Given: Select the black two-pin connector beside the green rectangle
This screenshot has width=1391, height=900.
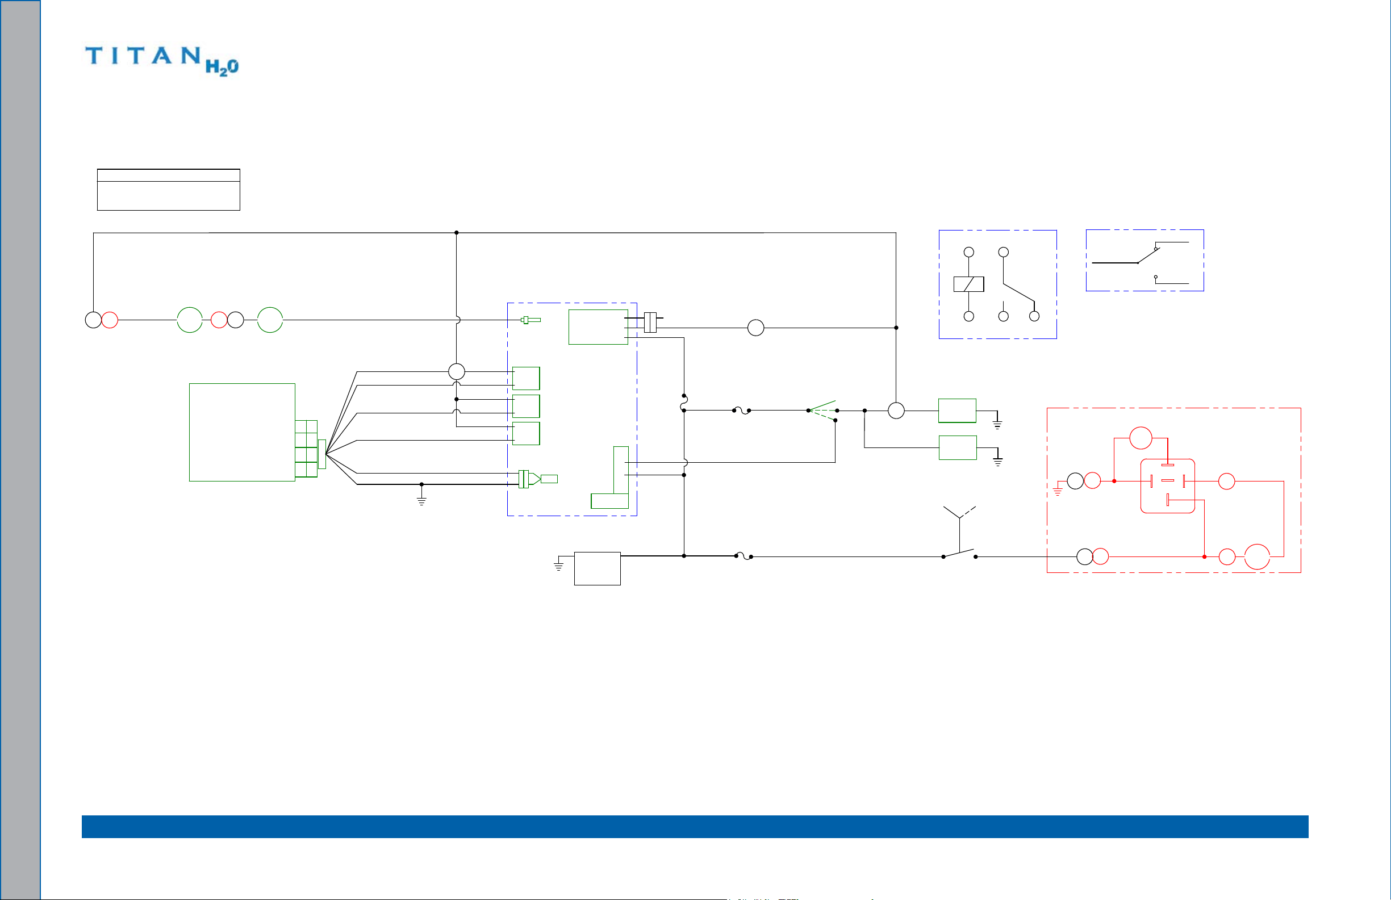Looking at the screenshot, I should (650, 323).
